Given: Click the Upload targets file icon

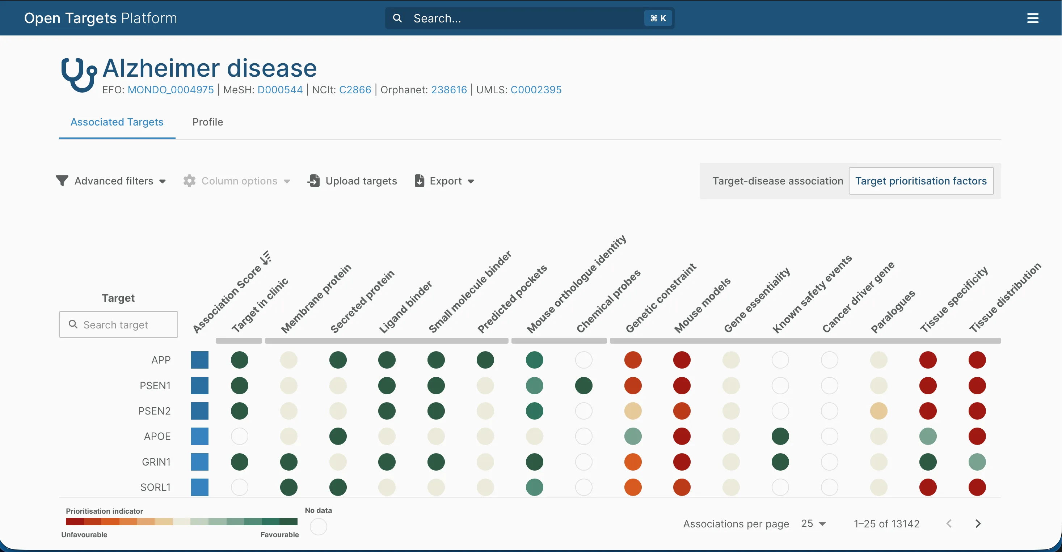Looking at the screenshot, I should coord(313,181).
